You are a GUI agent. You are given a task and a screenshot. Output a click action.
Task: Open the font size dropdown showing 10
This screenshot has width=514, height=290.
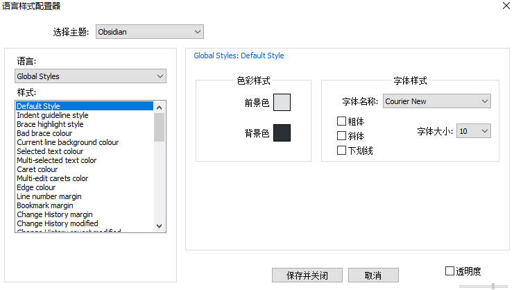(473, 131)
